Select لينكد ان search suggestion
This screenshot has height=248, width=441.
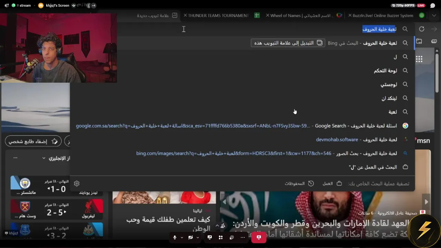[242, 98]
